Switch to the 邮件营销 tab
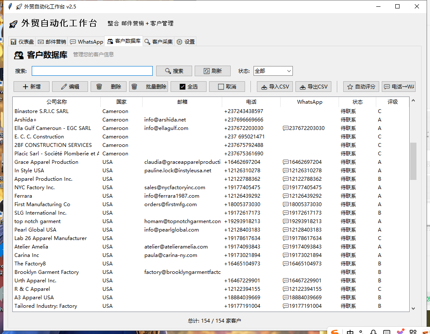 click(x=52, y=41)
